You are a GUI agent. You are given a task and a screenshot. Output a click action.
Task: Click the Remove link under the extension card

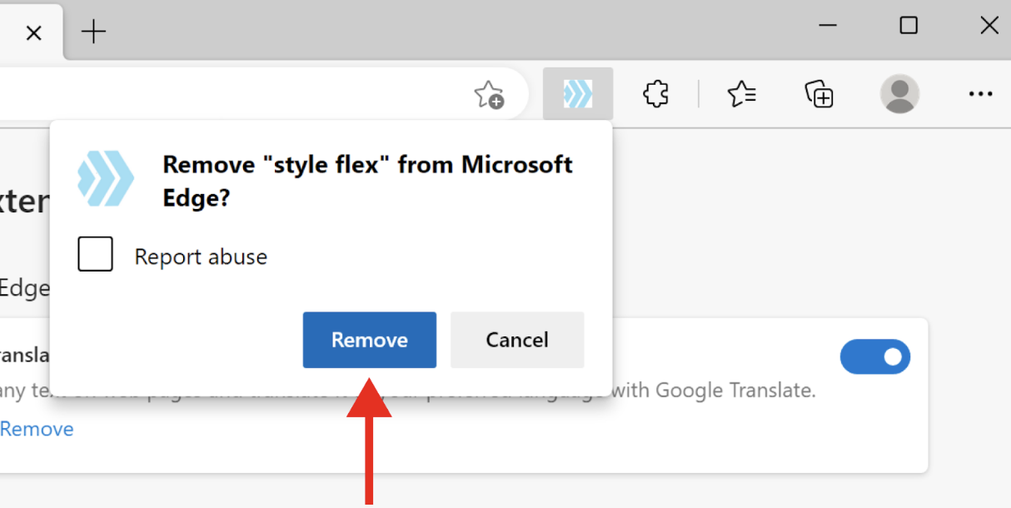coord(37,429)
